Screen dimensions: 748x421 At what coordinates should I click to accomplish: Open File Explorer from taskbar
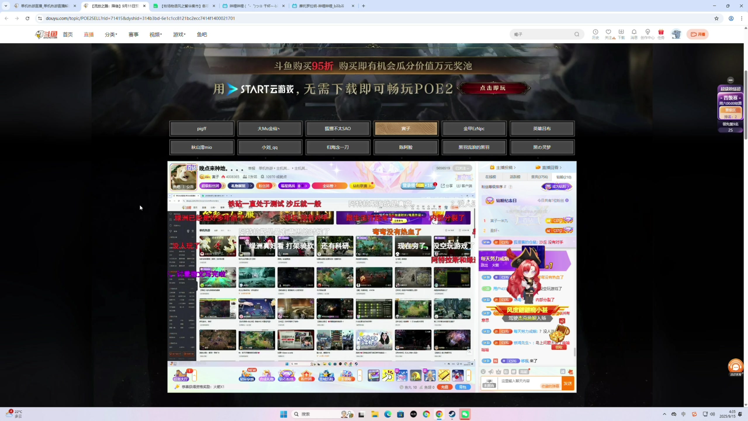point(375,414)
